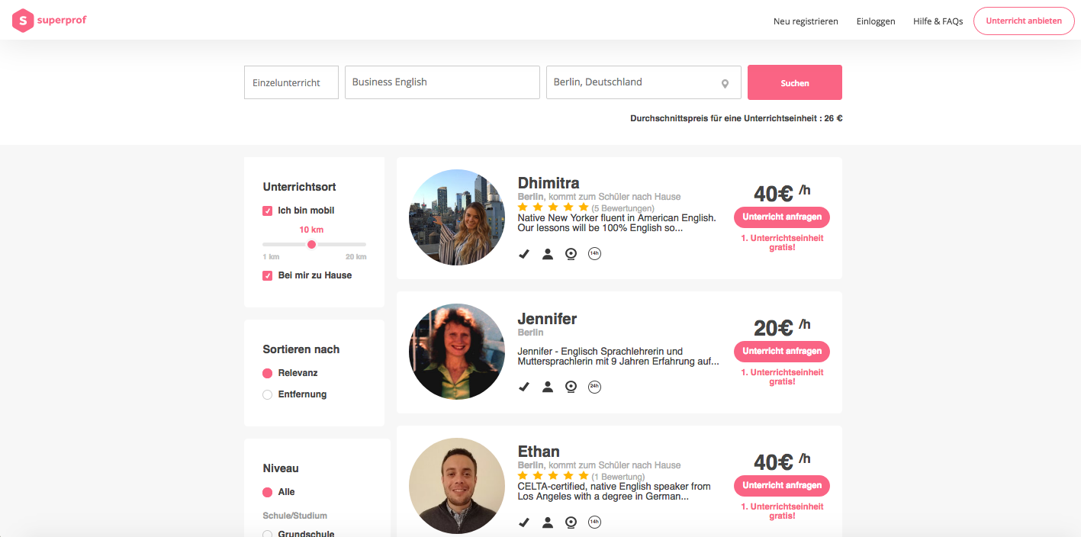This screenshot has height=537, width=1081.
Task: Open the Business English subject field
Action: tap(442, 82)
